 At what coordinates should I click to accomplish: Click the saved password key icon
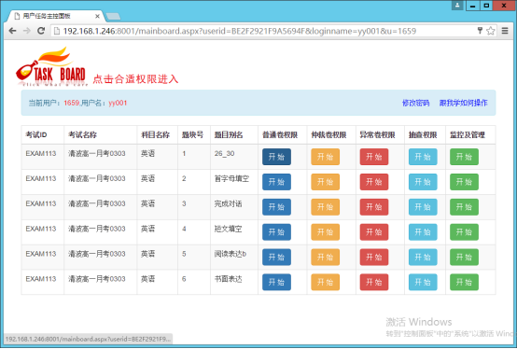coord(480,31)
